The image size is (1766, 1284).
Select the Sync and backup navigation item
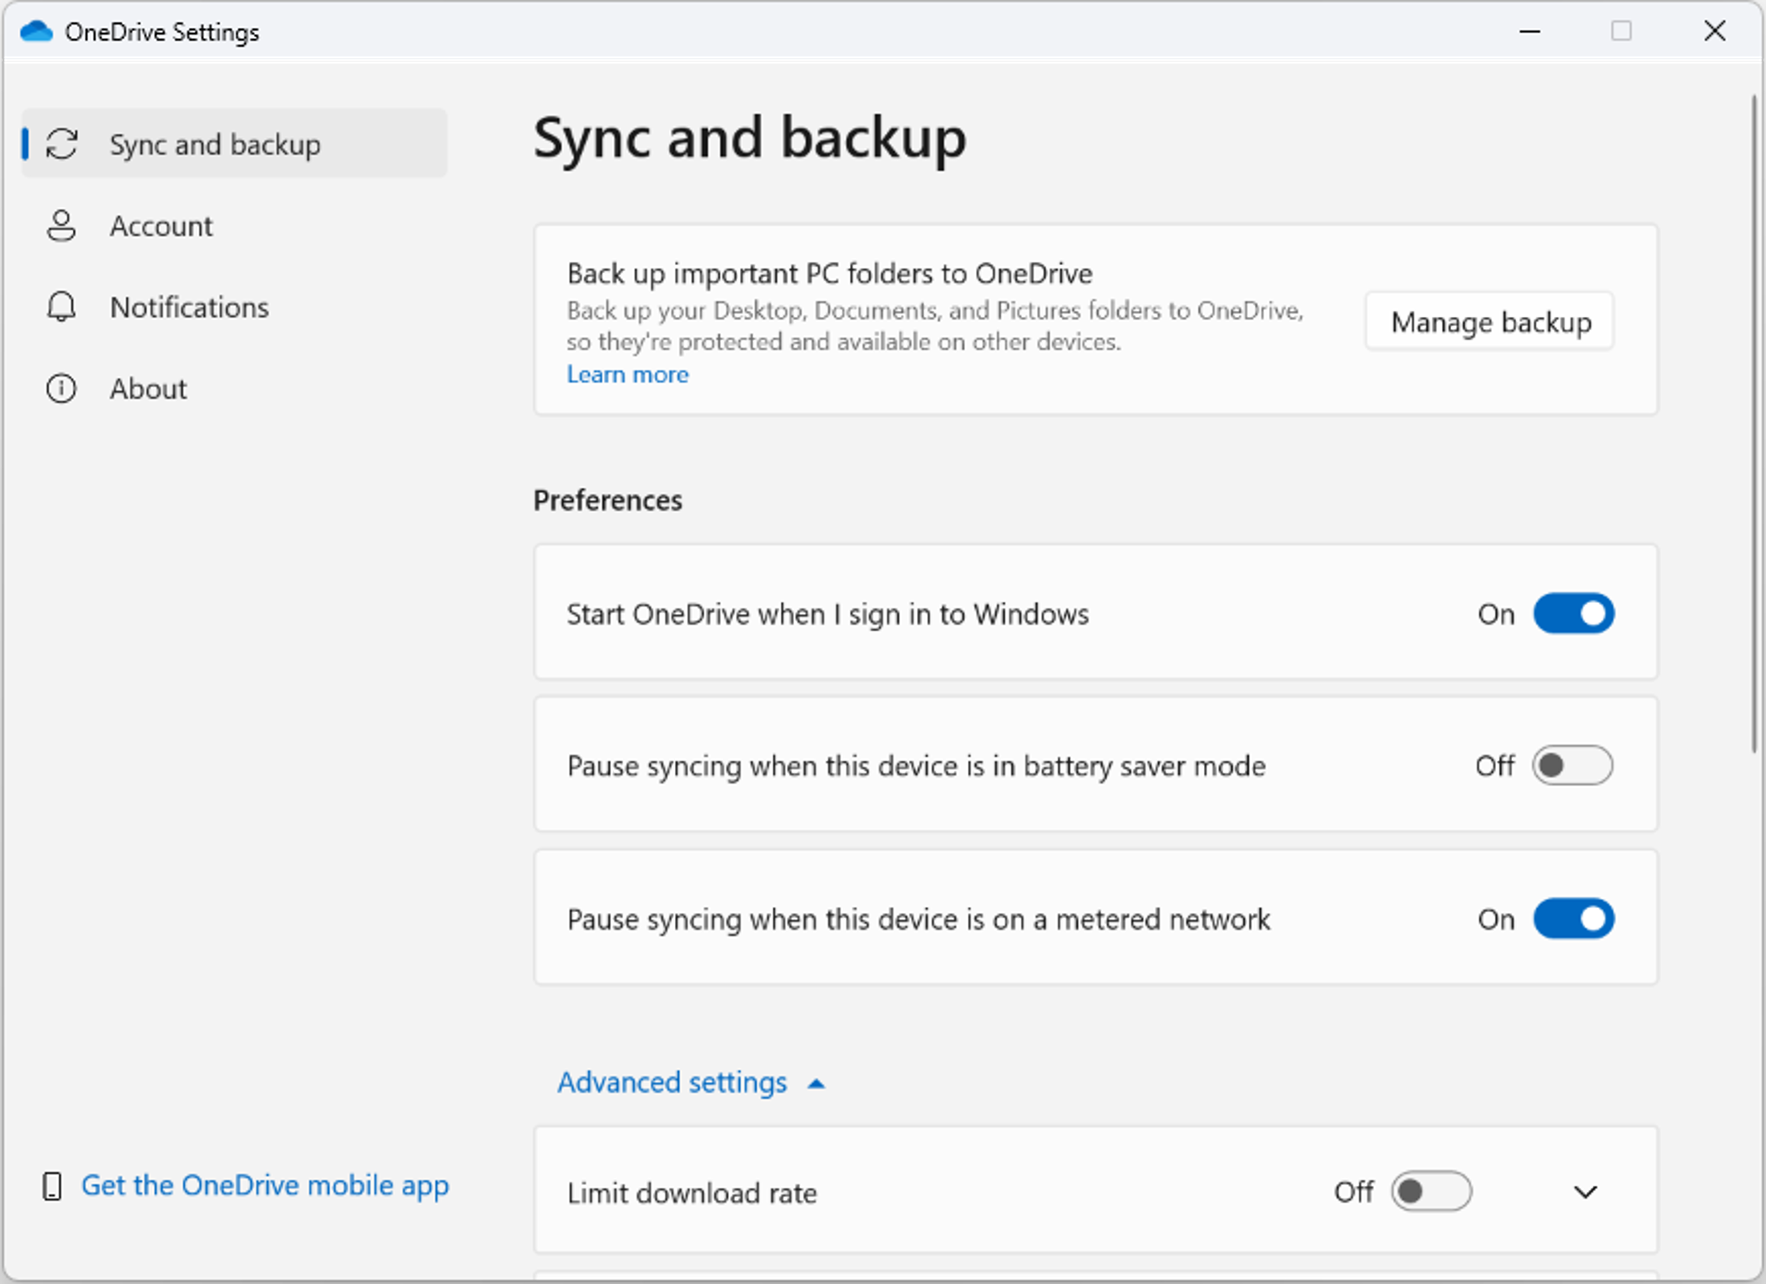coord(215,144)
